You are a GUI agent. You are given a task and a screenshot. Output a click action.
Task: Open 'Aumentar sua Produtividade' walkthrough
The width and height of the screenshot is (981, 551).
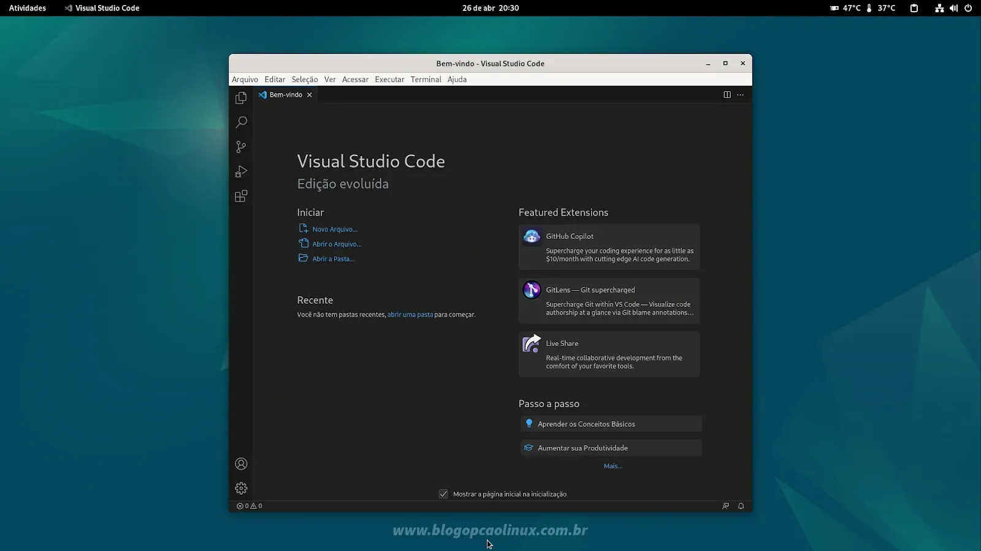[x=611, y=448]
